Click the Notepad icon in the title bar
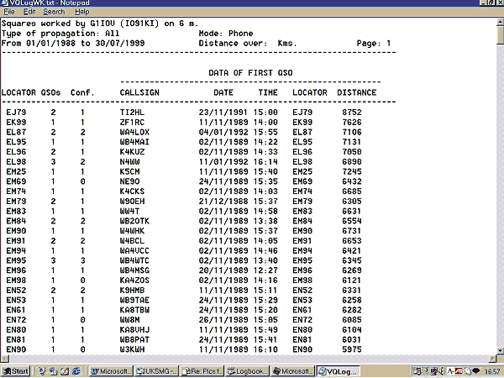The width and height of the screenshot is (504, 378). [x=4, y=3]
